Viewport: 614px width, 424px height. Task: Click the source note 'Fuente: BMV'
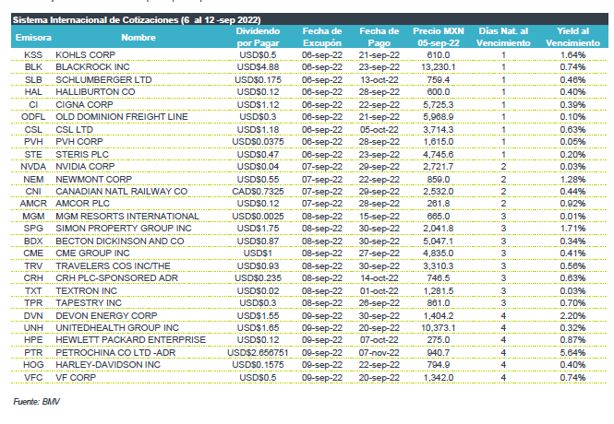36,402
